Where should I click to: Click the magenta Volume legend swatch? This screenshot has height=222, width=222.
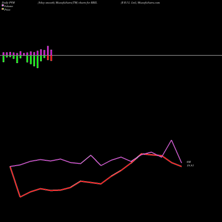pyautogui.click(x=3, y=5)
